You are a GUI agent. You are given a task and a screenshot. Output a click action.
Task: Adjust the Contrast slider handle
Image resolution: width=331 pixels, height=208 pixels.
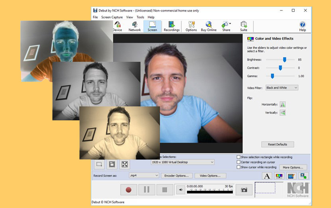click(x=280, y=68)
